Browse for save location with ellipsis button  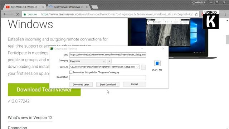point(143,67)
